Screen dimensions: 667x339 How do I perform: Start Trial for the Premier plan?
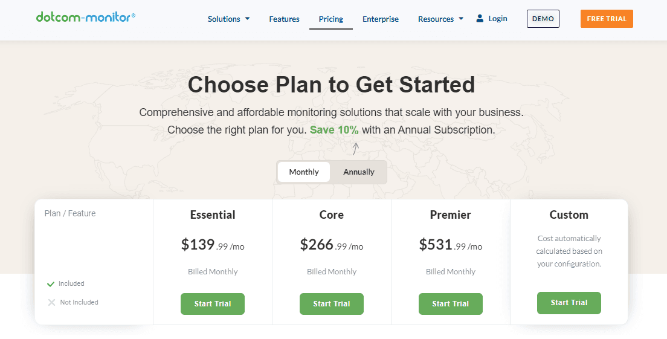tap(451, 304)
